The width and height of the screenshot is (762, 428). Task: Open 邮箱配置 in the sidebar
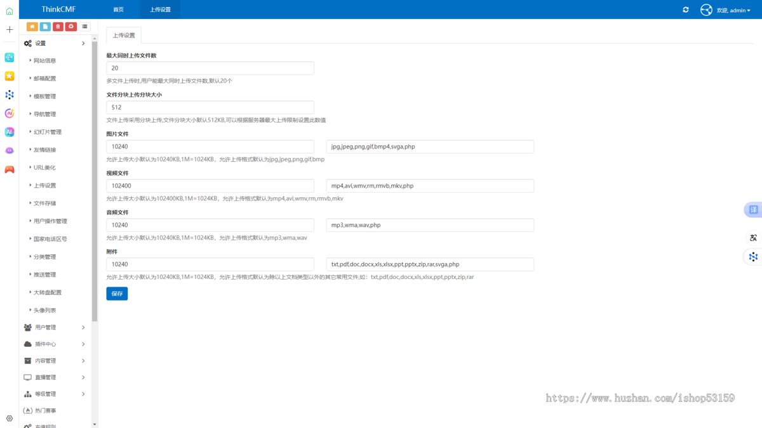pyautogui.click(x=44, y=79)
